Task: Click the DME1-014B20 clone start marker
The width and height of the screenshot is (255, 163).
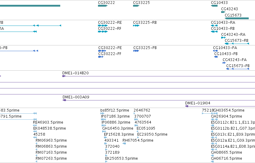Action: pyautogui.click(x=64, y=76)
